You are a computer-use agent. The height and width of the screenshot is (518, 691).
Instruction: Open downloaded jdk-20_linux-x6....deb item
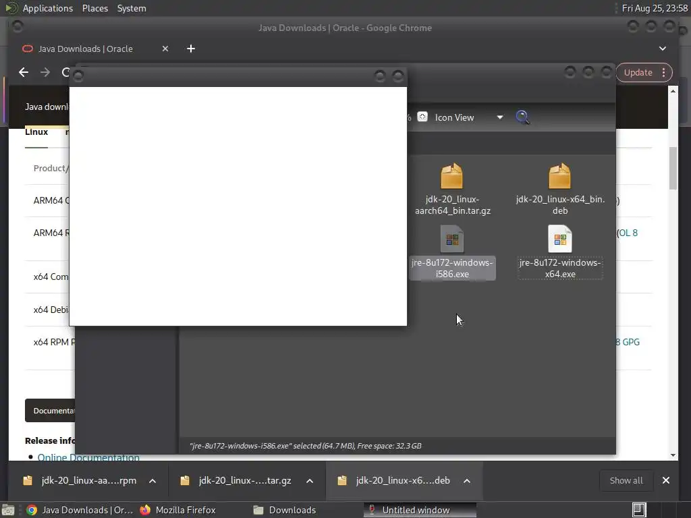coord(394,480)
